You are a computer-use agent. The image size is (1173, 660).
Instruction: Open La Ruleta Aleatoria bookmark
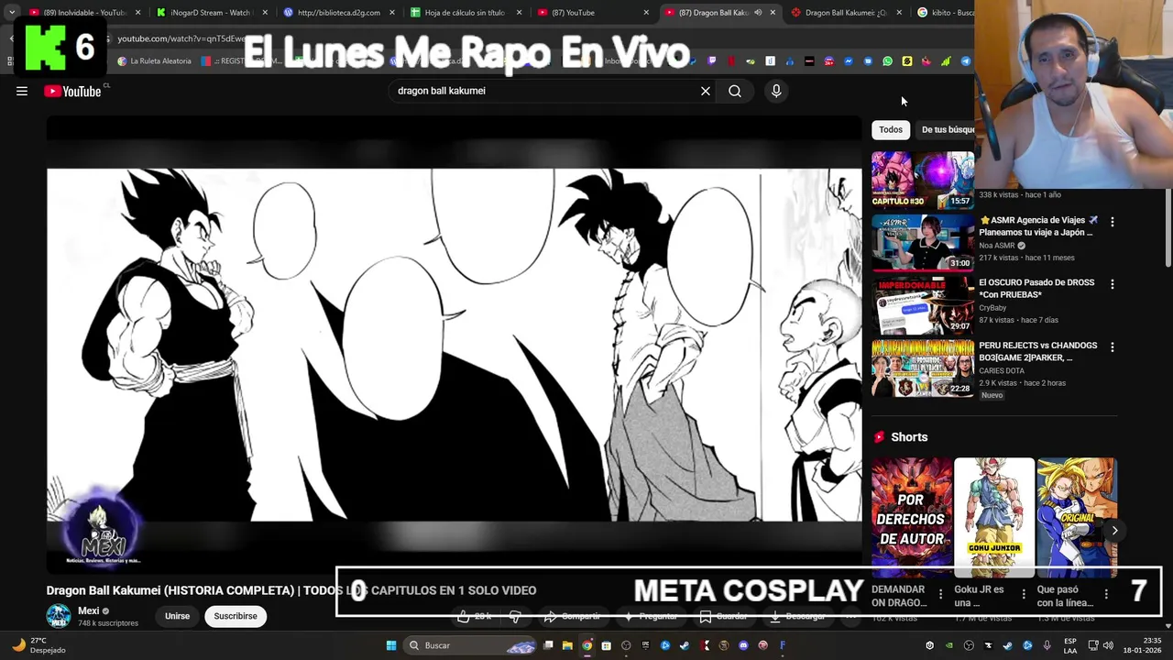tap(154, 61)
